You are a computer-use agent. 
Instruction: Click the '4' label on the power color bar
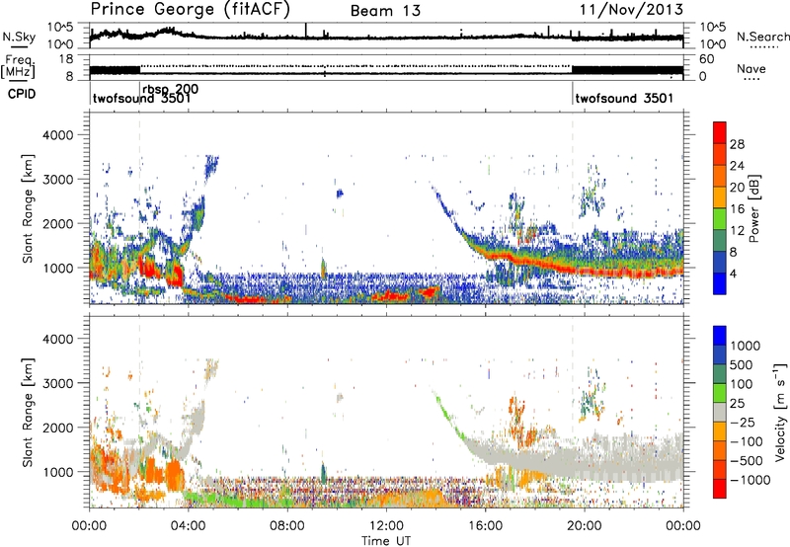733,273
